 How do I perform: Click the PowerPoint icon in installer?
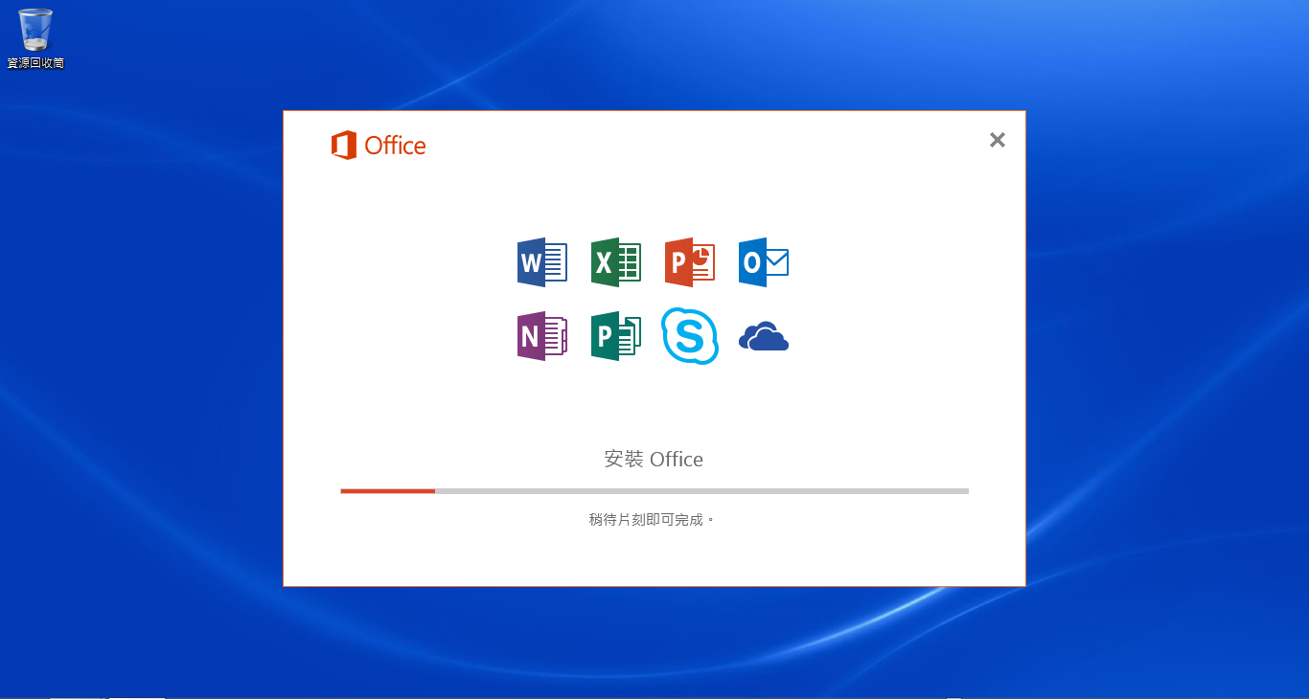pyautogui.click(x=690, y=262)
